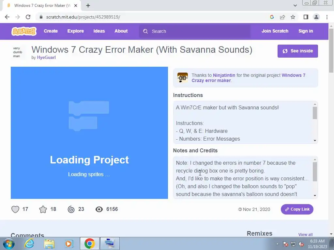Click the See inside button
Viewport: 334px width, 250px height.
(x=297, y=51)
